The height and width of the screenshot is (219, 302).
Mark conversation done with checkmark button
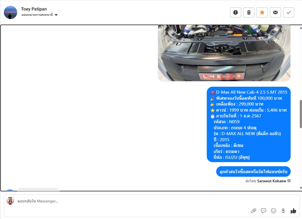click(x=288, y=12)
